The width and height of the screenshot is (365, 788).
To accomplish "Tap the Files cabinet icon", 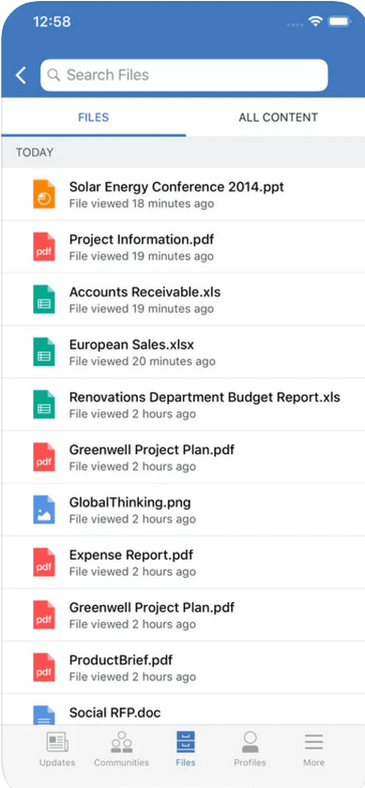I will [185, 743].
